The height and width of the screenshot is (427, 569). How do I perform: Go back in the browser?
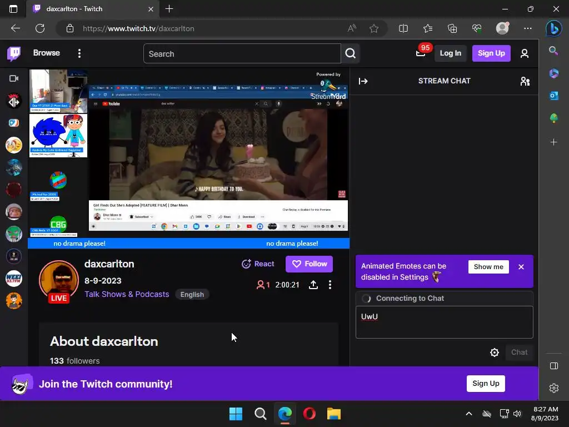pos(15,28)
